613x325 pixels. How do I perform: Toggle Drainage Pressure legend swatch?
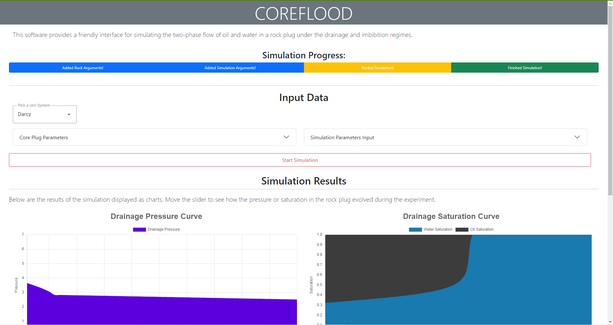coord(140,229)
